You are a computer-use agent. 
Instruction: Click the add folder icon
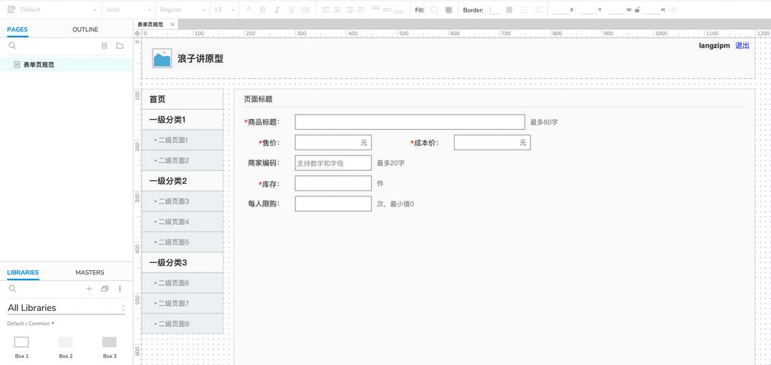[119, 46]
